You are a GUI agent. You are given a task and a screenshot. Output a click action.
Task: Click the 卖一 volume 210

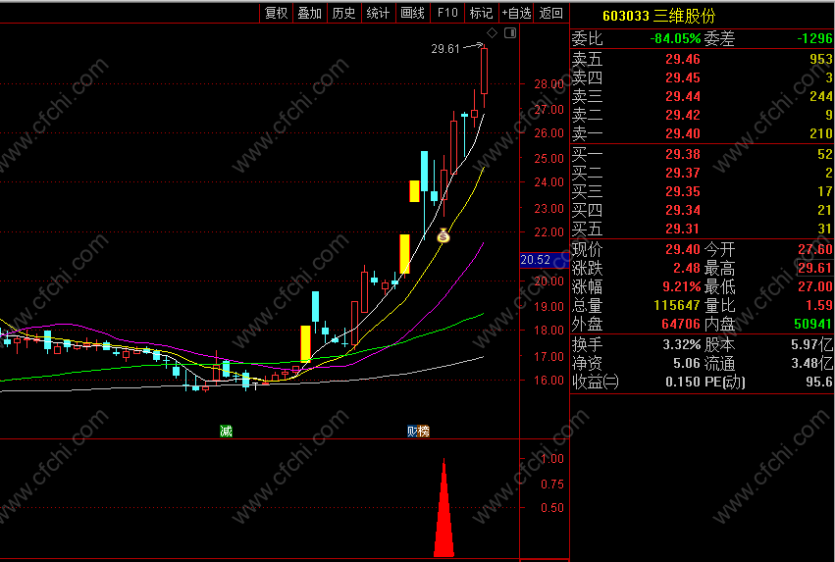[820, 133]
